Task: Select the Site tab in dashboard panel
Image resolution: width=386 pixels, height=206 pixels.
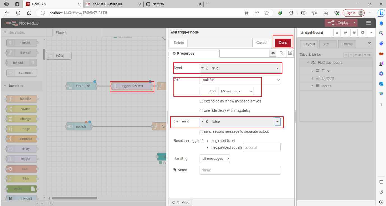Action: click(328, 44)
